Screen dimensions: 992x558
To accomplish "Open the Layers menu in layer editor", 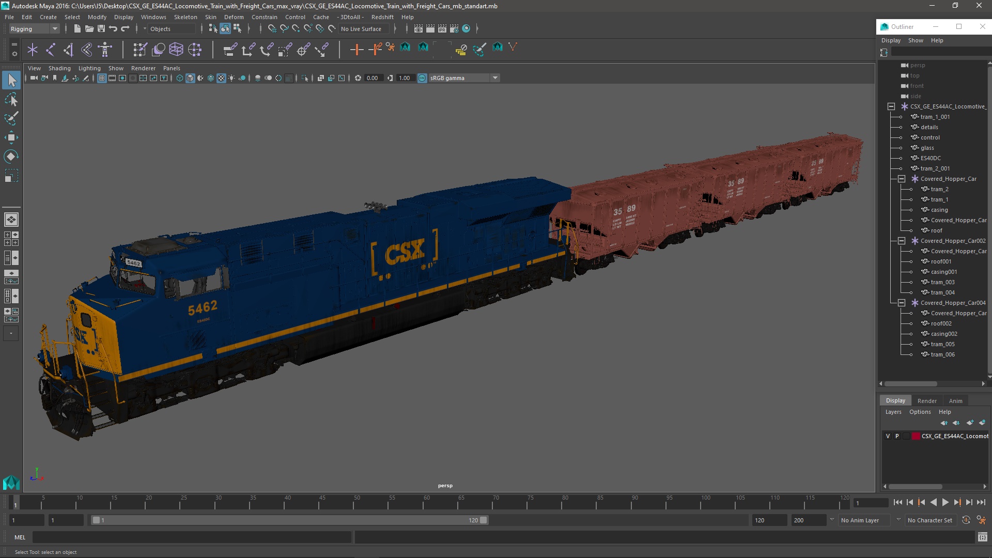I will coord(893,412).
